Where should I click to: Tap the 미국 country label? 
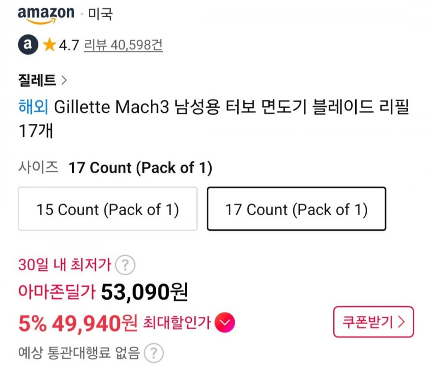[100, 14]
